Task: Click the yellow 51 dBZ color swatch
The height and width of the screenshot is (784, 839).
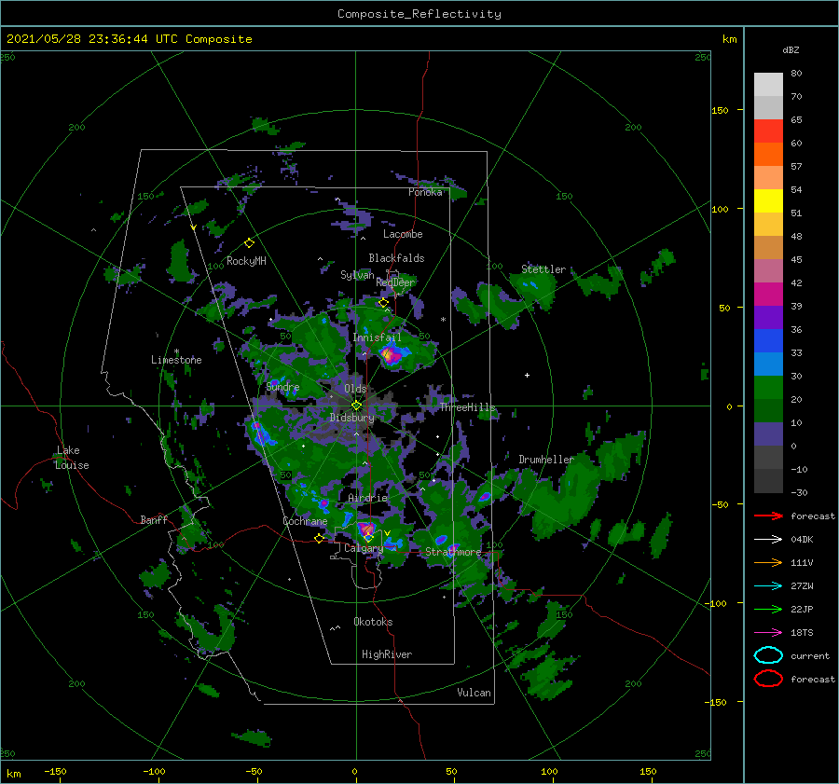Action: (768, 201)
